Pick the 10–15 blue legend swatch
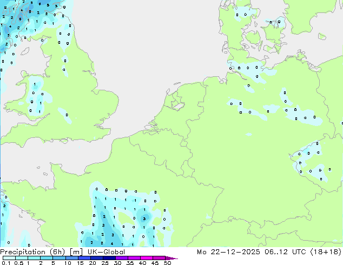Viewport: 343px width, 265px height. [72, 258]
